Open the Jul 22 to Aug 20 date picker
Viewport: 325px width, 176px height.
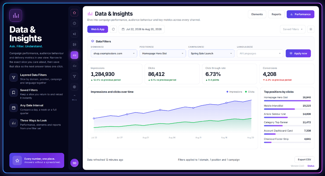pos(142,29)
